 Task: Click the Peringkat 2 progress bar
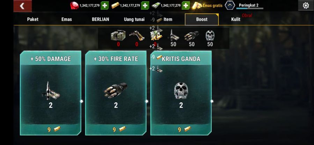[250, 8]
